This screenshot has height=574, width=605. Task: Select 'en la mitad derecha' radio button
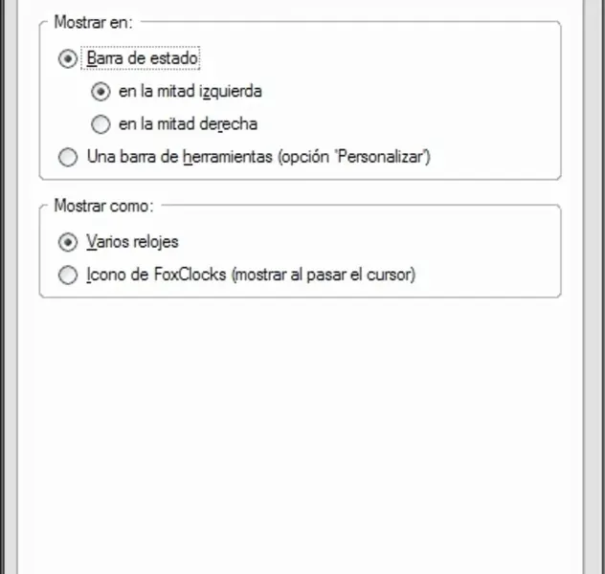pos(100,123)
